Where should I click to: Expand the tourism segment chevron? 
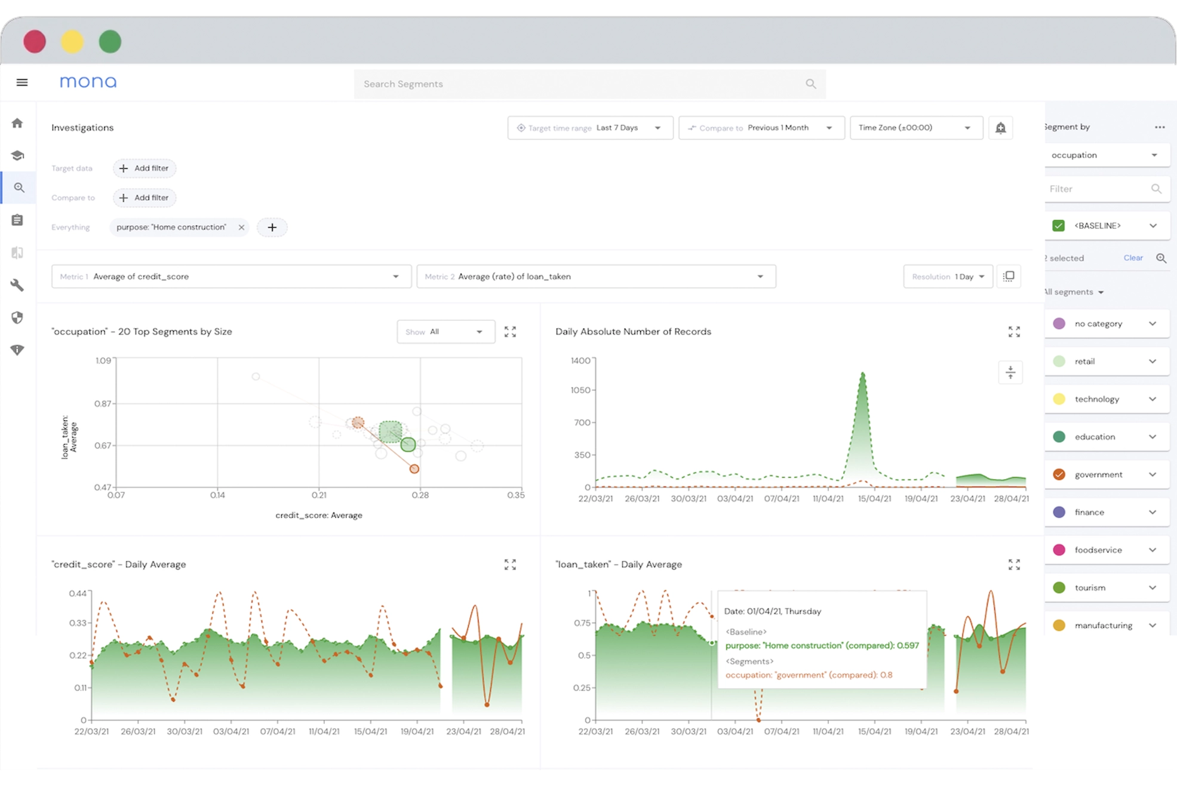pos(1153,587)
